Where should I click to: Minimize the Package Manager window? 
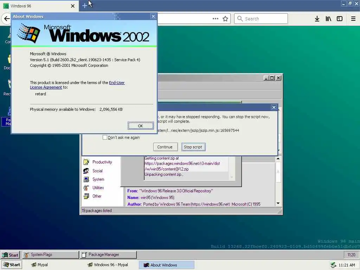266,78
